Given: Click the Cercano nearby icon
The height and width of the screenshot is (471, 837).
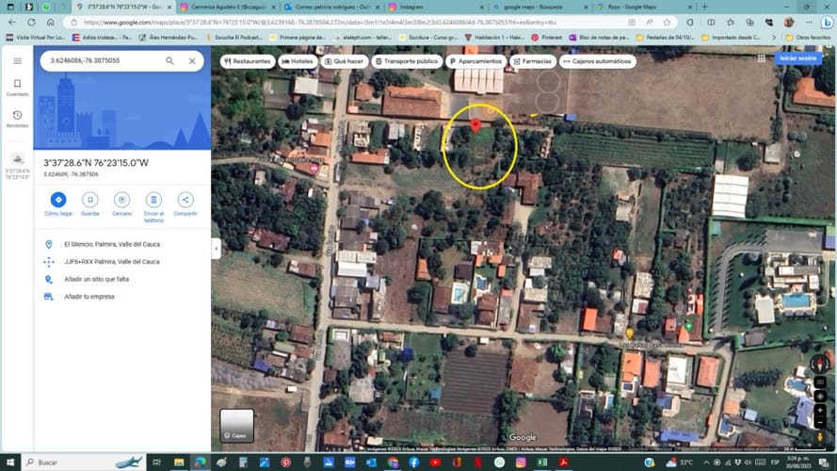Looking at the screenshot, I should point(121,200).
